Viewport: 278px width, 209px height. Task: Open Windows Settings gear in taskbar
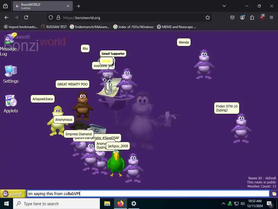pos(134,204)
